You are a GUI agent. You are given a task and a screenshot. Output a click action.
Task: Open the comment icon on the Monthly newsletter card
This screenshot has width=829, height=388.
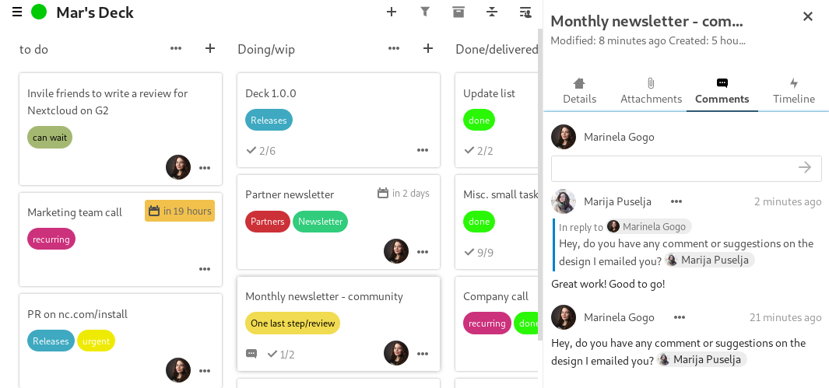pos(251,354)
